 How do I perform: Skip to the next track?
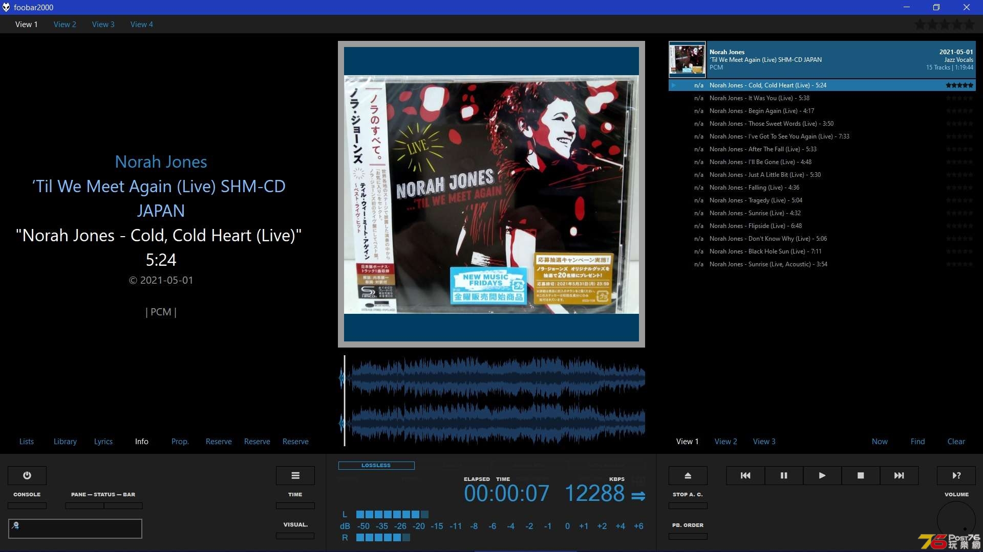(x=899, y=475)
